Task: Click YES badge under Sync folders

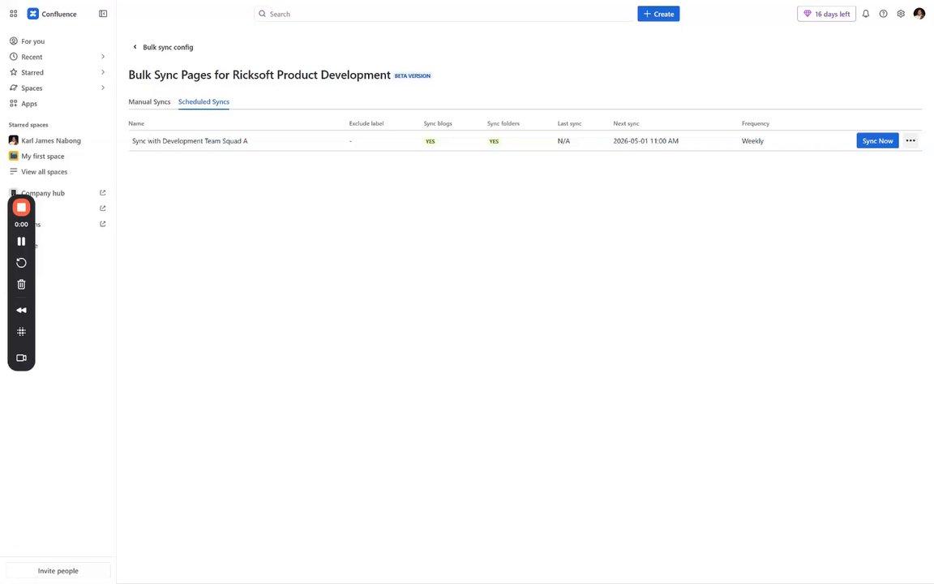Action: [494, 141]
